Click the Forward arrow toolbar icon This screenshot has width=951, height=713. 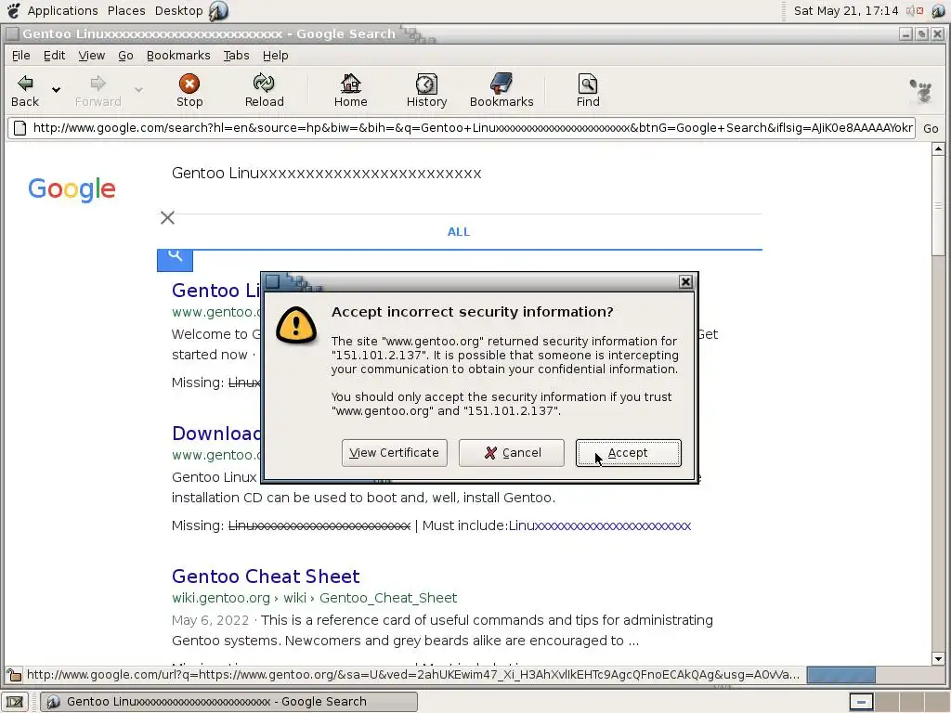[x=98, y=84]
